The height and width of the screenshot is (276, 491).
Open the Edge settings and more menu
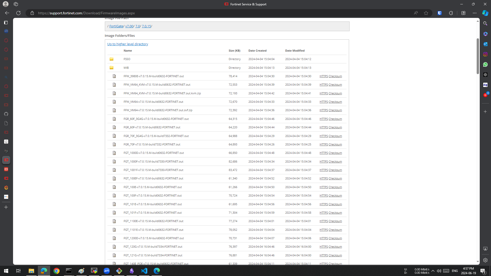coord(475,13)
